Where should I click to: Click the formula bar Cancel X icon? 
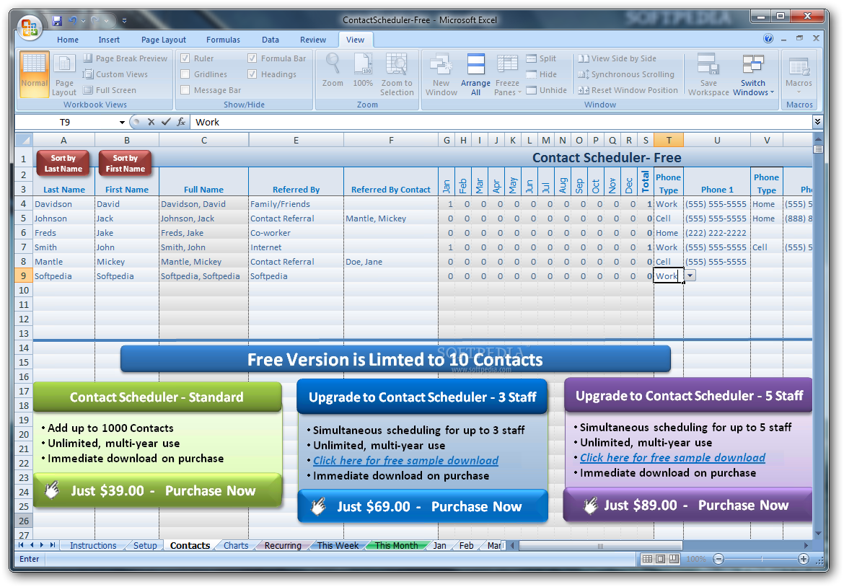[x=151, y=122]
